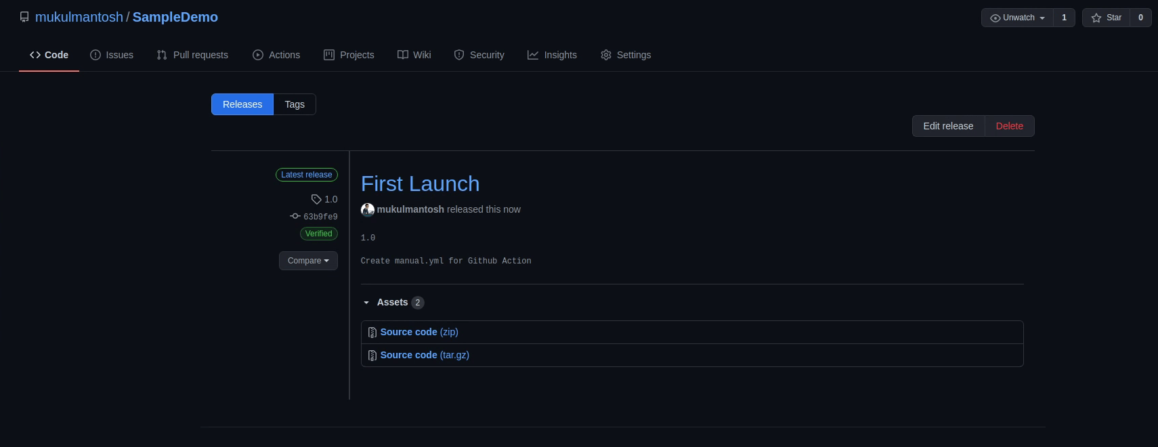Select the Releases button
This screenshot has width=1158, height=447.
[242, 104]
